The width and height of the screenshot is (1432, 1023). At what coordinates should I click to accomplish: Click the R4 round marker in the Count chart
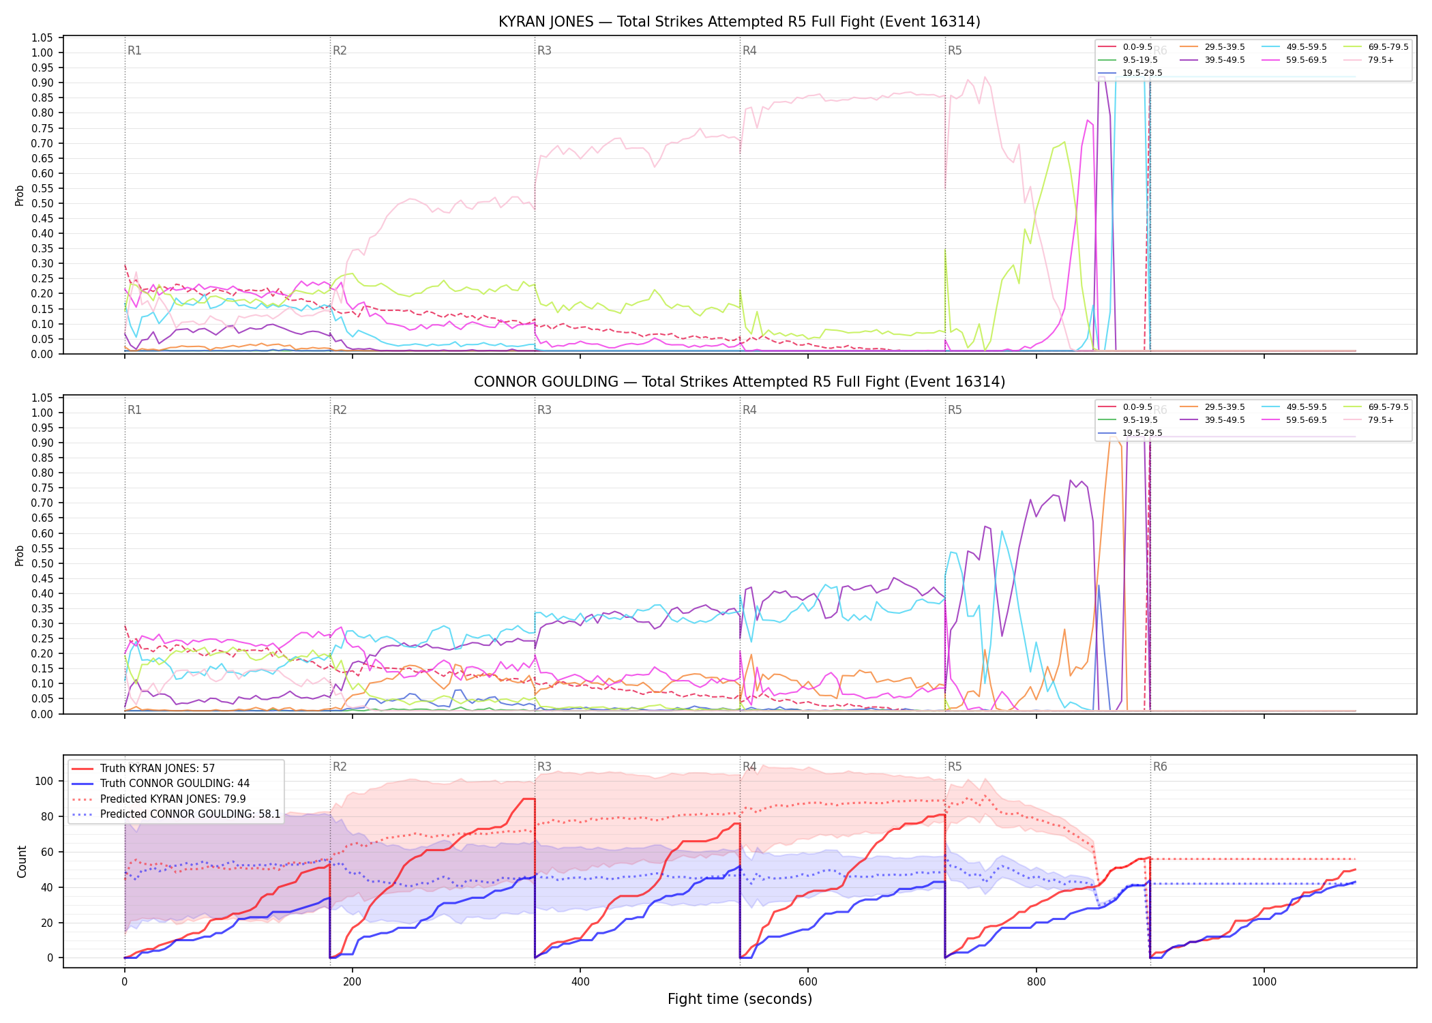click(749, 767)
